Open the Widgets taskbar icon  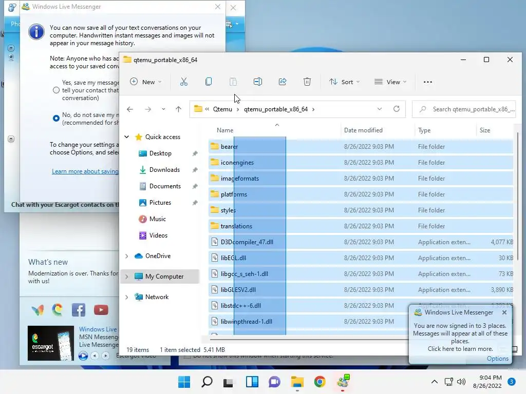pos(252,382)
